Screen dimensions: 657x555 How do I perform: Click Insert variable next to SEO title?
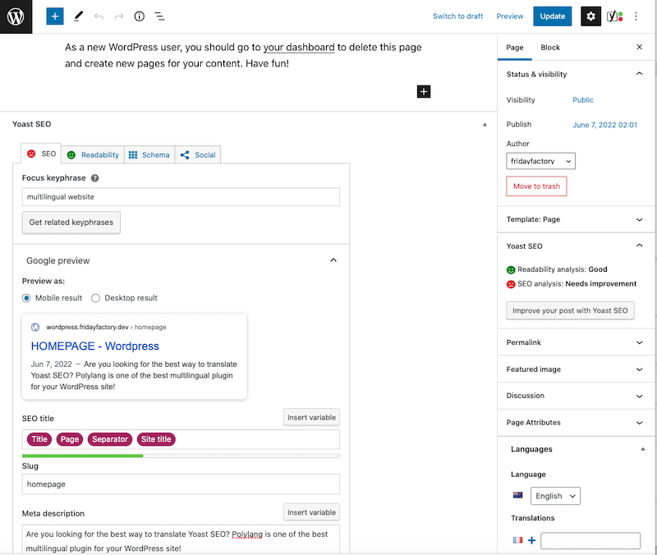coord(311,417)
